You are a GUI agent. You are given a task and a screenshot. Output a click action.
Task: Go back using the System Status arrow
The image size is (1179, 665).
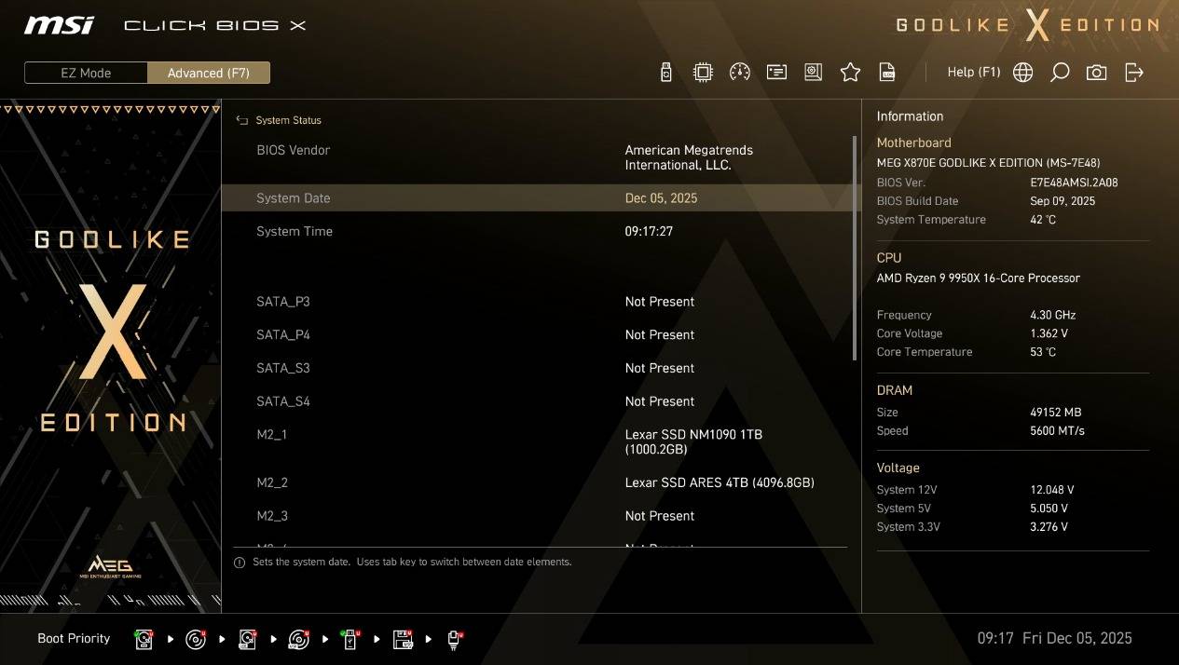pos(242,120)
